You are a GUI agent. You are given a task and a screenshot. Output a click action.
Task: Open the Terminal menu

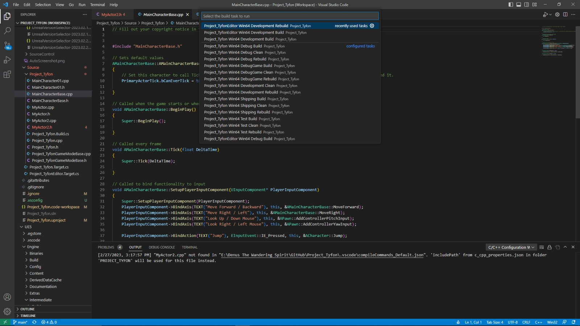coord(97,5)
